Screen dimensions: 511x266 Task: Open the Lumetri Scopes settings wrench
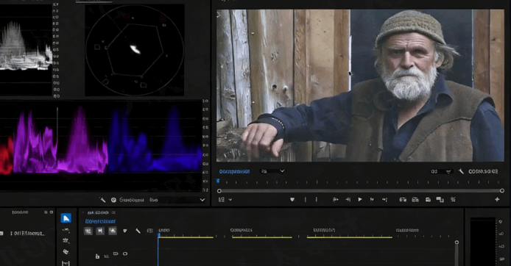coord(102,200)
